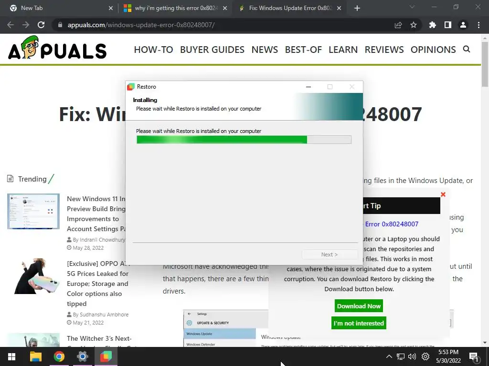The width and height of the screenshot is (489, 366).
Task: Click the site search magnifier icon
Action: (x=467, y=49)
